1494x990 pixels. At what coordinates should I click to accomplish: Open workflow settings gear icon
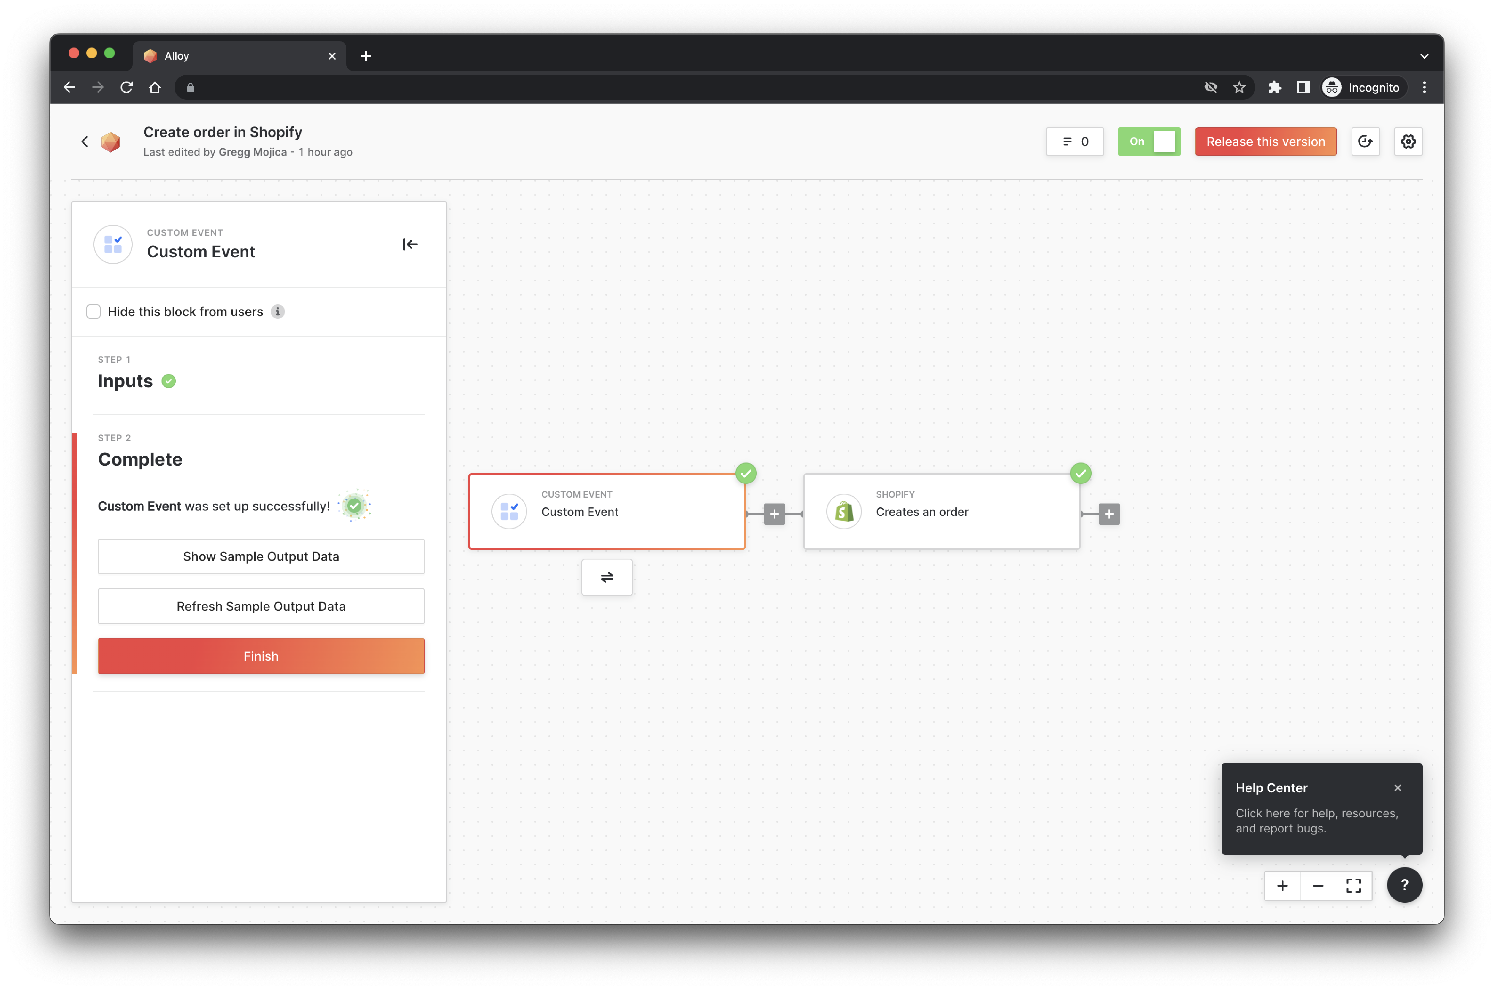[1408, 142]
